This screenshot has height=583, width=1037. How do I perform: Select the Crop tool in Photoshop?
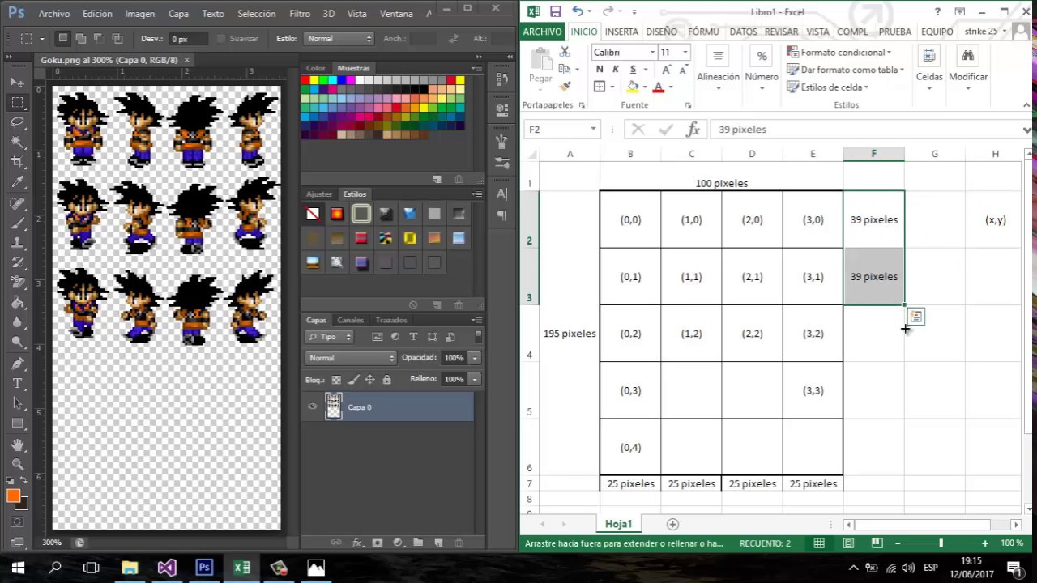17,162
